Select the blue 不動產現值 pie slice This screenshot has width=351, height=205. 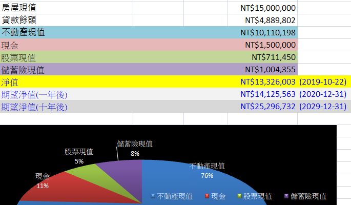coord(179,181)
